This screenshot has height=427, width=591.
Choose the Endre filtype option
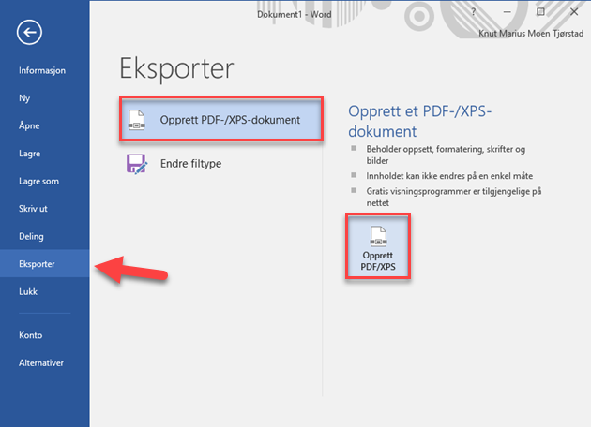[x=190, y=164]
